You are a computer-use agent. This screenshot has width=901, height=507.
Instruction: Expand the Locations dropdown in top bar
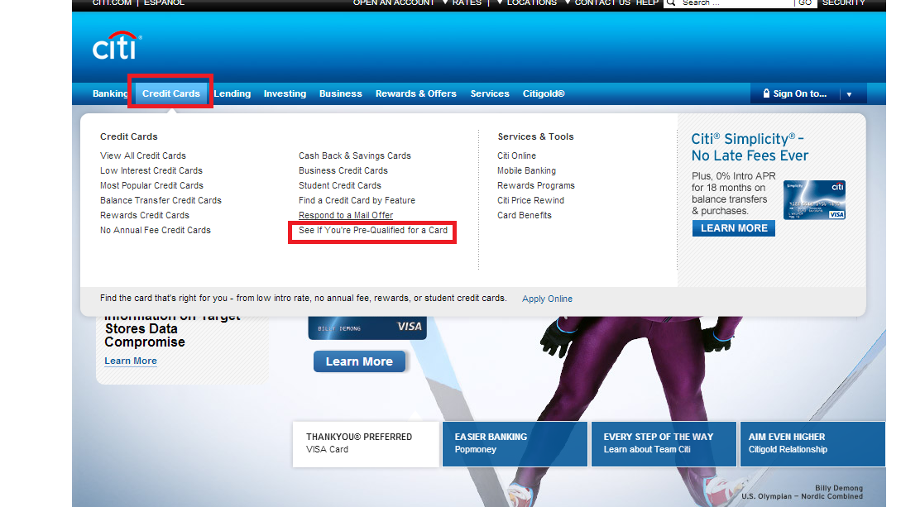point(500,2)
